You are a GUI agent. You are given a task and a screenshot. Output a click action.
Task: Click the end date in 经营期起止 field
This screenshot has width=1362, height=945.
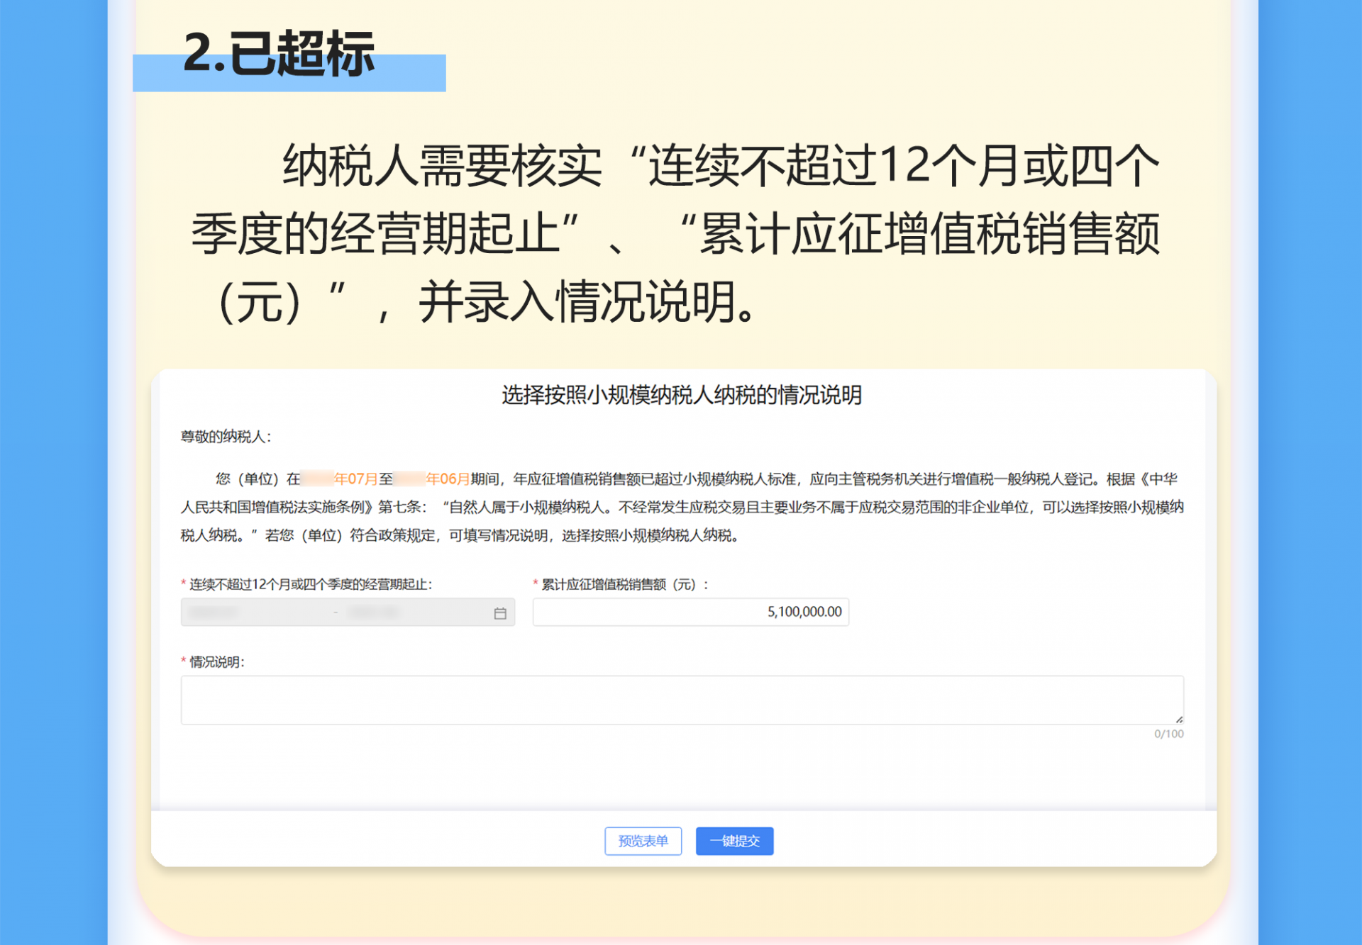375,613
